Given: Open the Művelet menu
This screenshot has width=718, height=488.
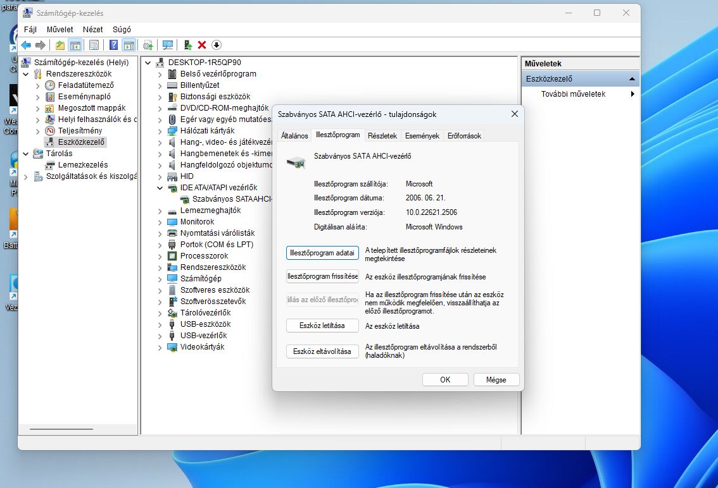Looking at the screenshot, I should [x=60, y=29].
